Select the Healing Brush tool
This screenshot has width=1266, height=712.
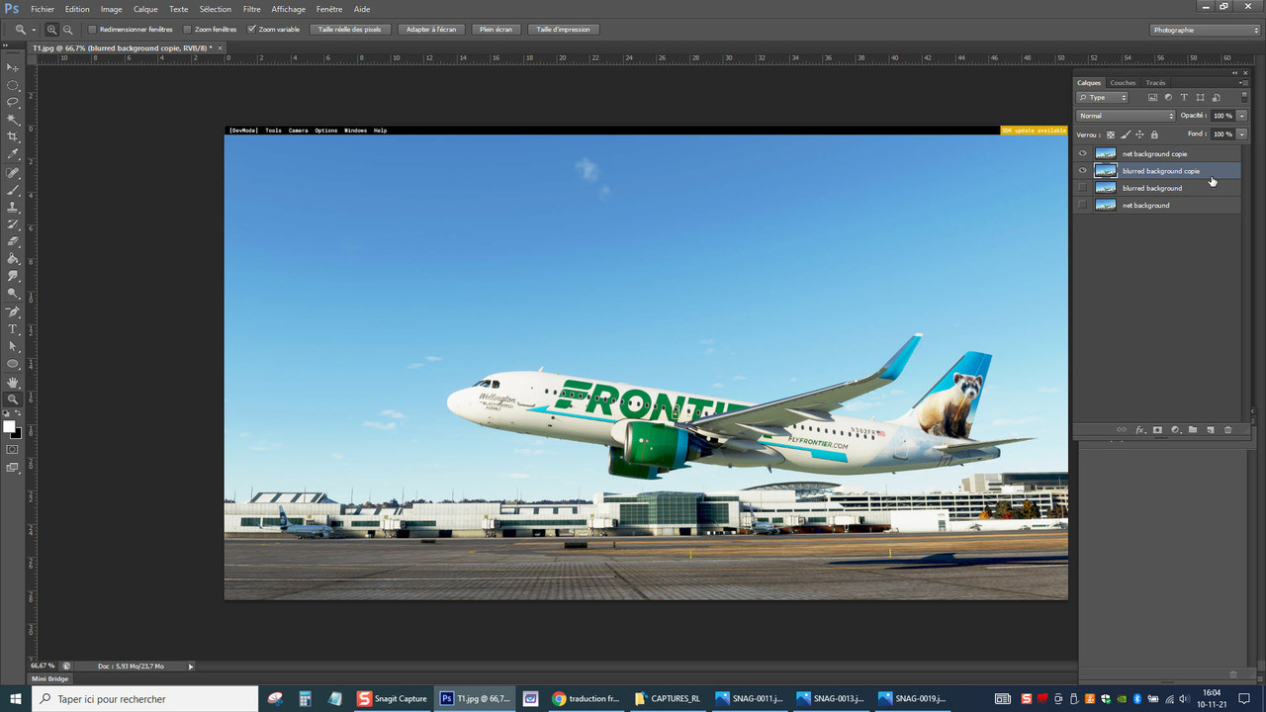point(13,173)
